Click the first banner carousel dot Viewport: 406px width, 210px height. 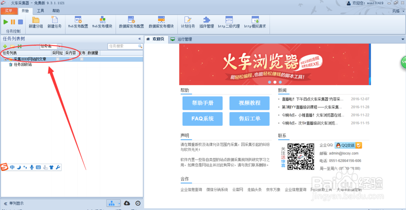[x=270, y=82]
